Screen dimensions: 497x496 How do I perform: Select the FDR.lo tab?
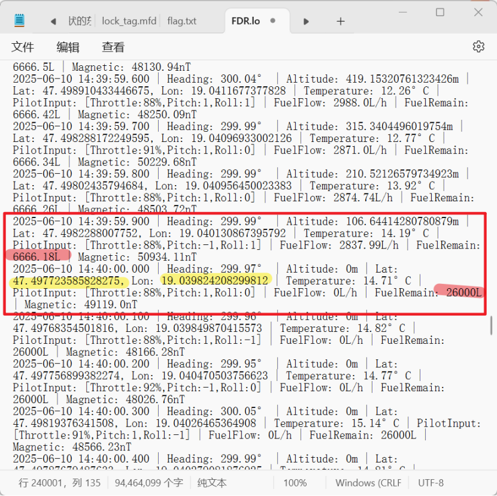point(246,21)
